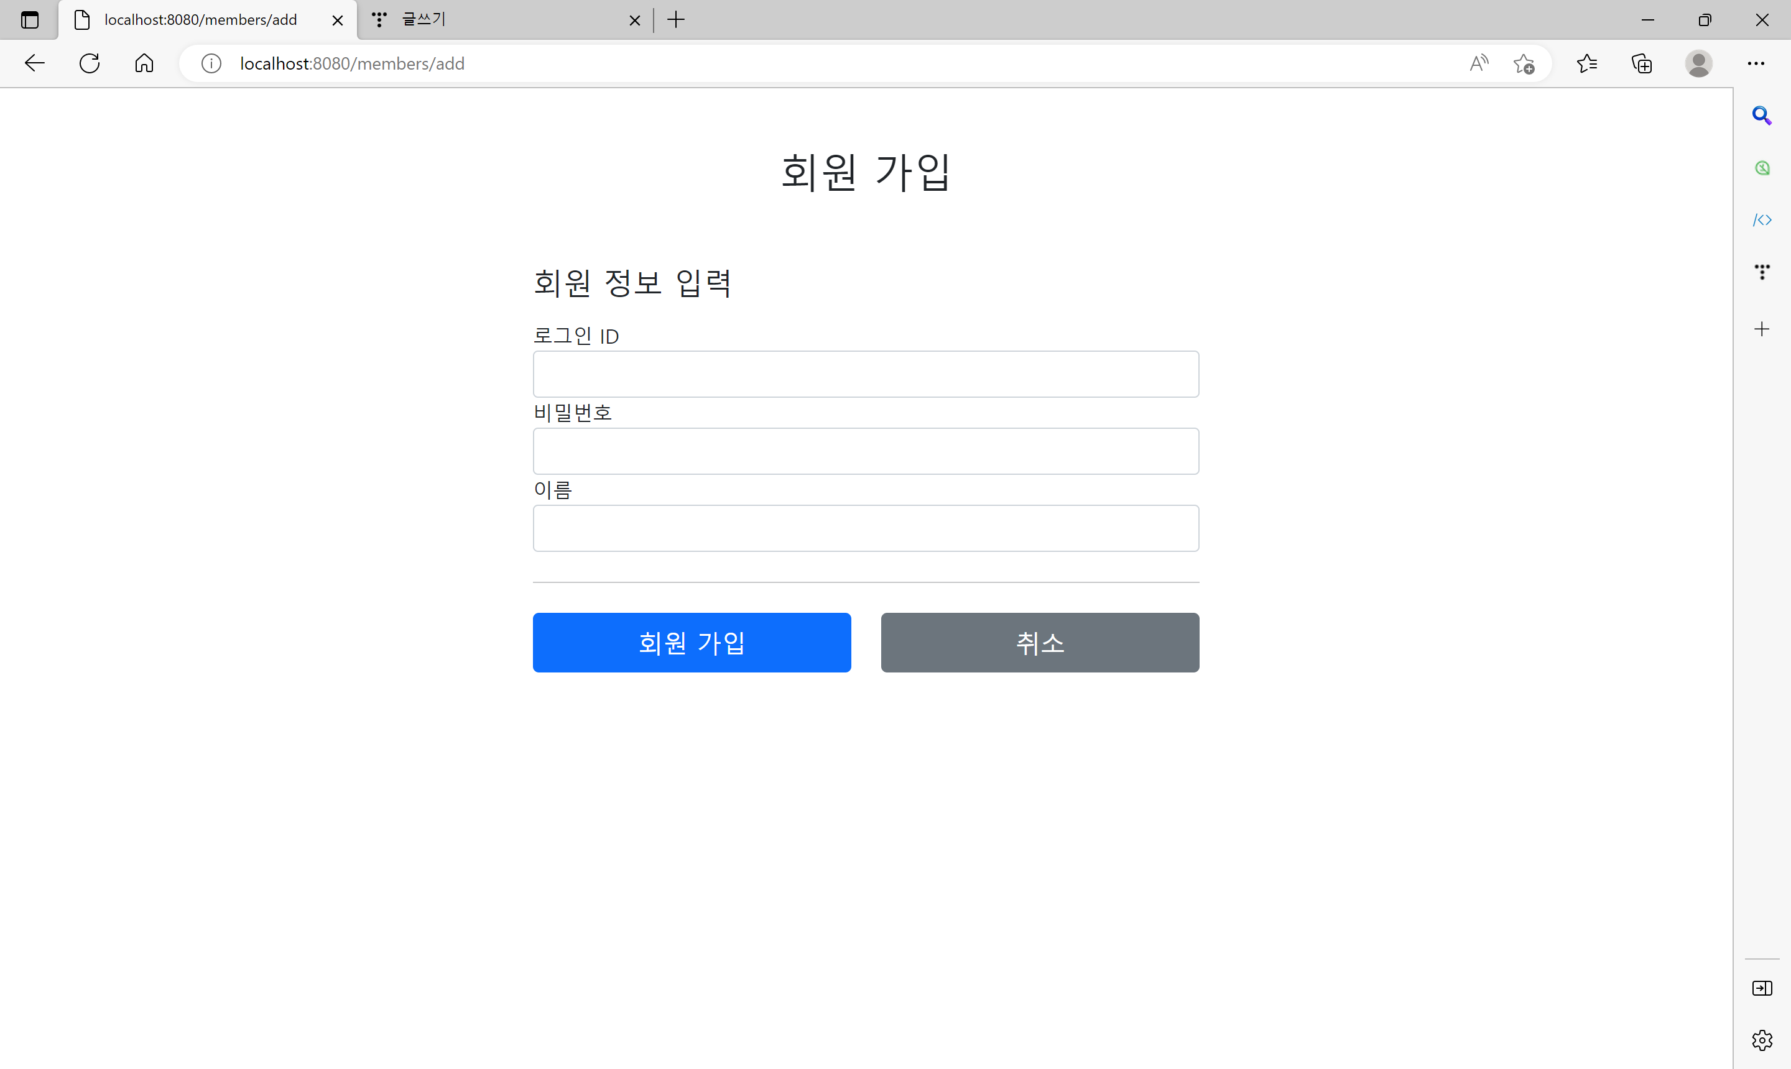Hide the sidebar with collapse icon
The width and height of the screenshot is (1791, 1069).
(1761, 988)
